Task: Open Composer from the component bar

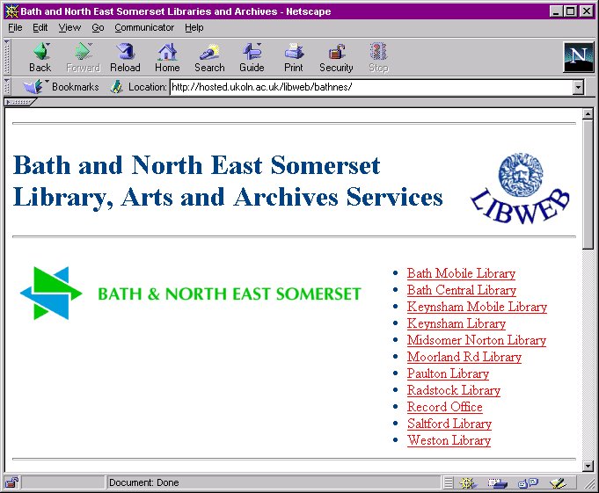Action: coord(558,483)
